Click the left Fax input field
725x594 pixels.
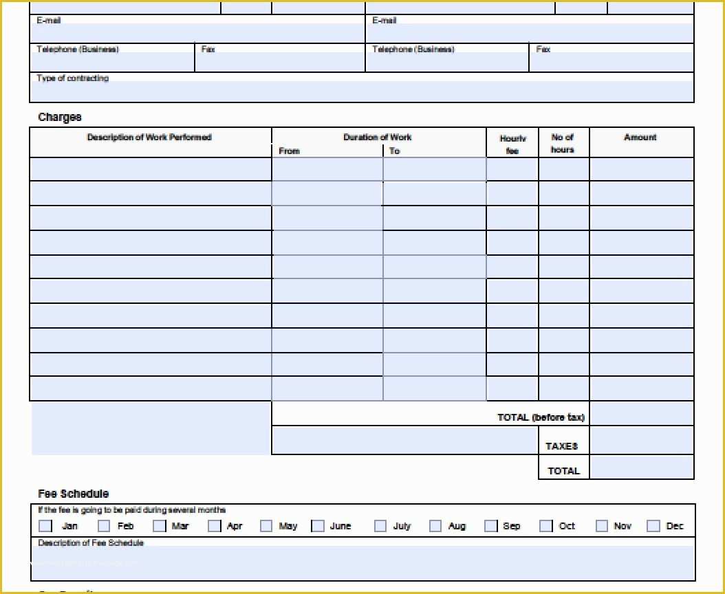pyautogui.click(x=280, y=62)
